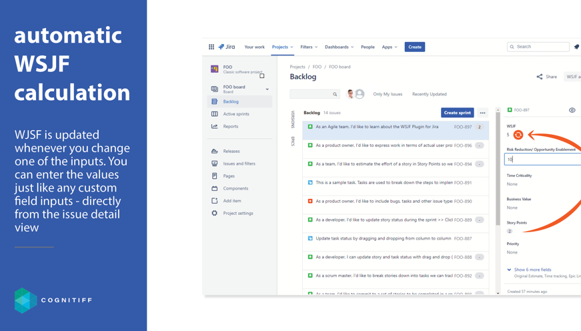Click FOO in the breadcrumb
The width and height of the screenshot is (581, 331).
click(317, 67)
